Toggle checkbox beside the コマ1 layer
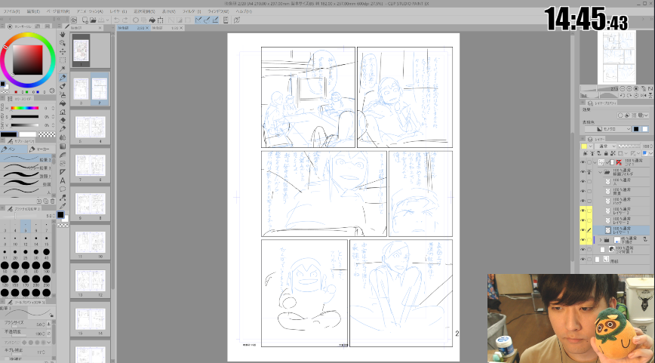Image resolution: width=655 pixels, height=363 pixels. (x=589, y=162)
